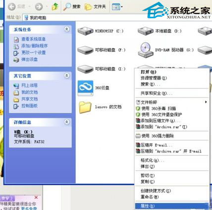The image size is (212, 210).
Task: Choose 弹出(J) in context menu
Action: tap(172, 166)
